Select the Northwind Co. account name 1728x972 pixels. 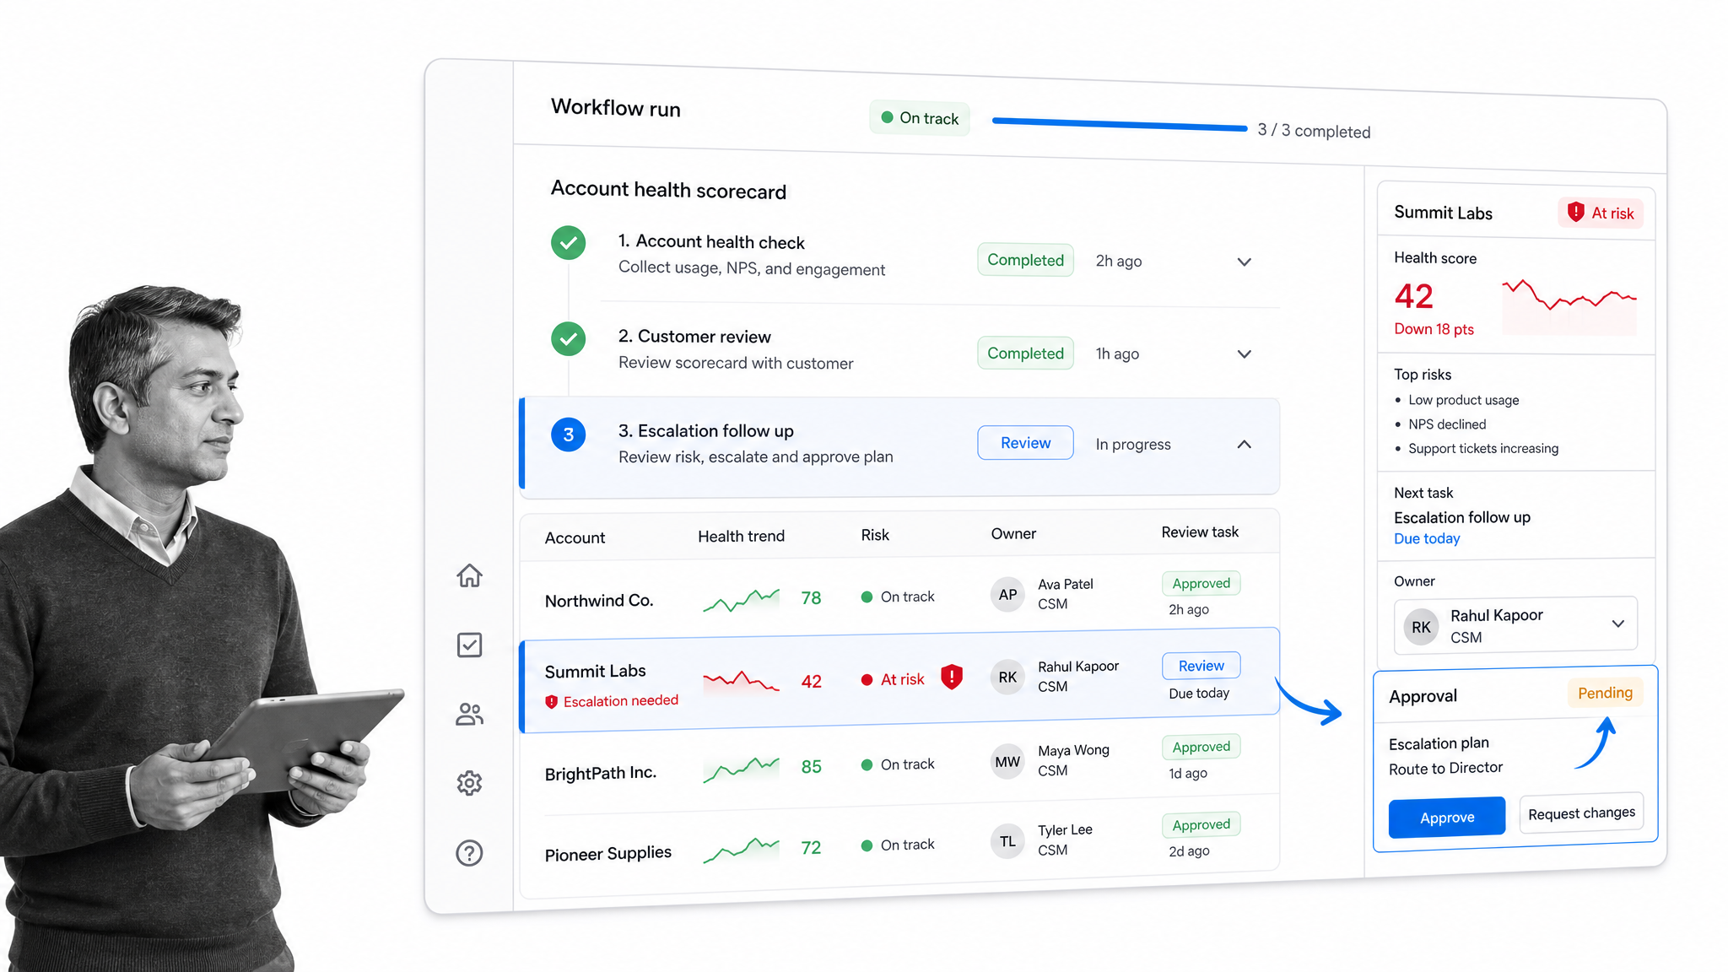point(599,601)
